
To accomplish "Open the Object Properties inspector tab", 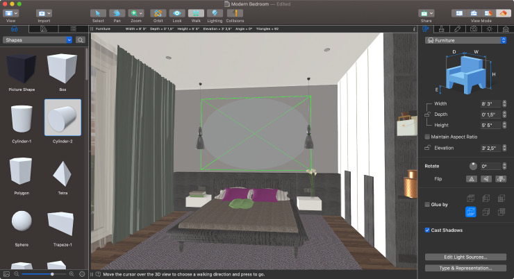I will tap(426, 29).
